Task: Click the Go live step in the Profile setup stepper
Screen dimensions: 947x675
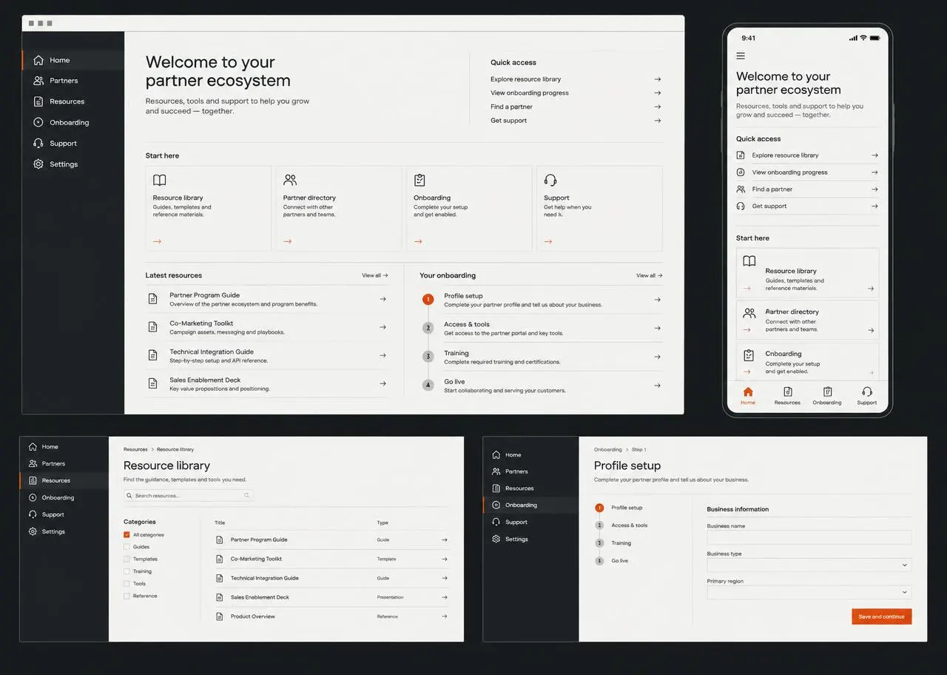Action: pos(612,561)
